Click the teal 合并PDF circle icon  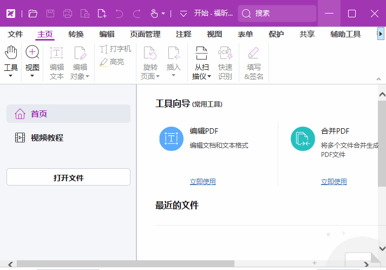[x=303, y=139]
